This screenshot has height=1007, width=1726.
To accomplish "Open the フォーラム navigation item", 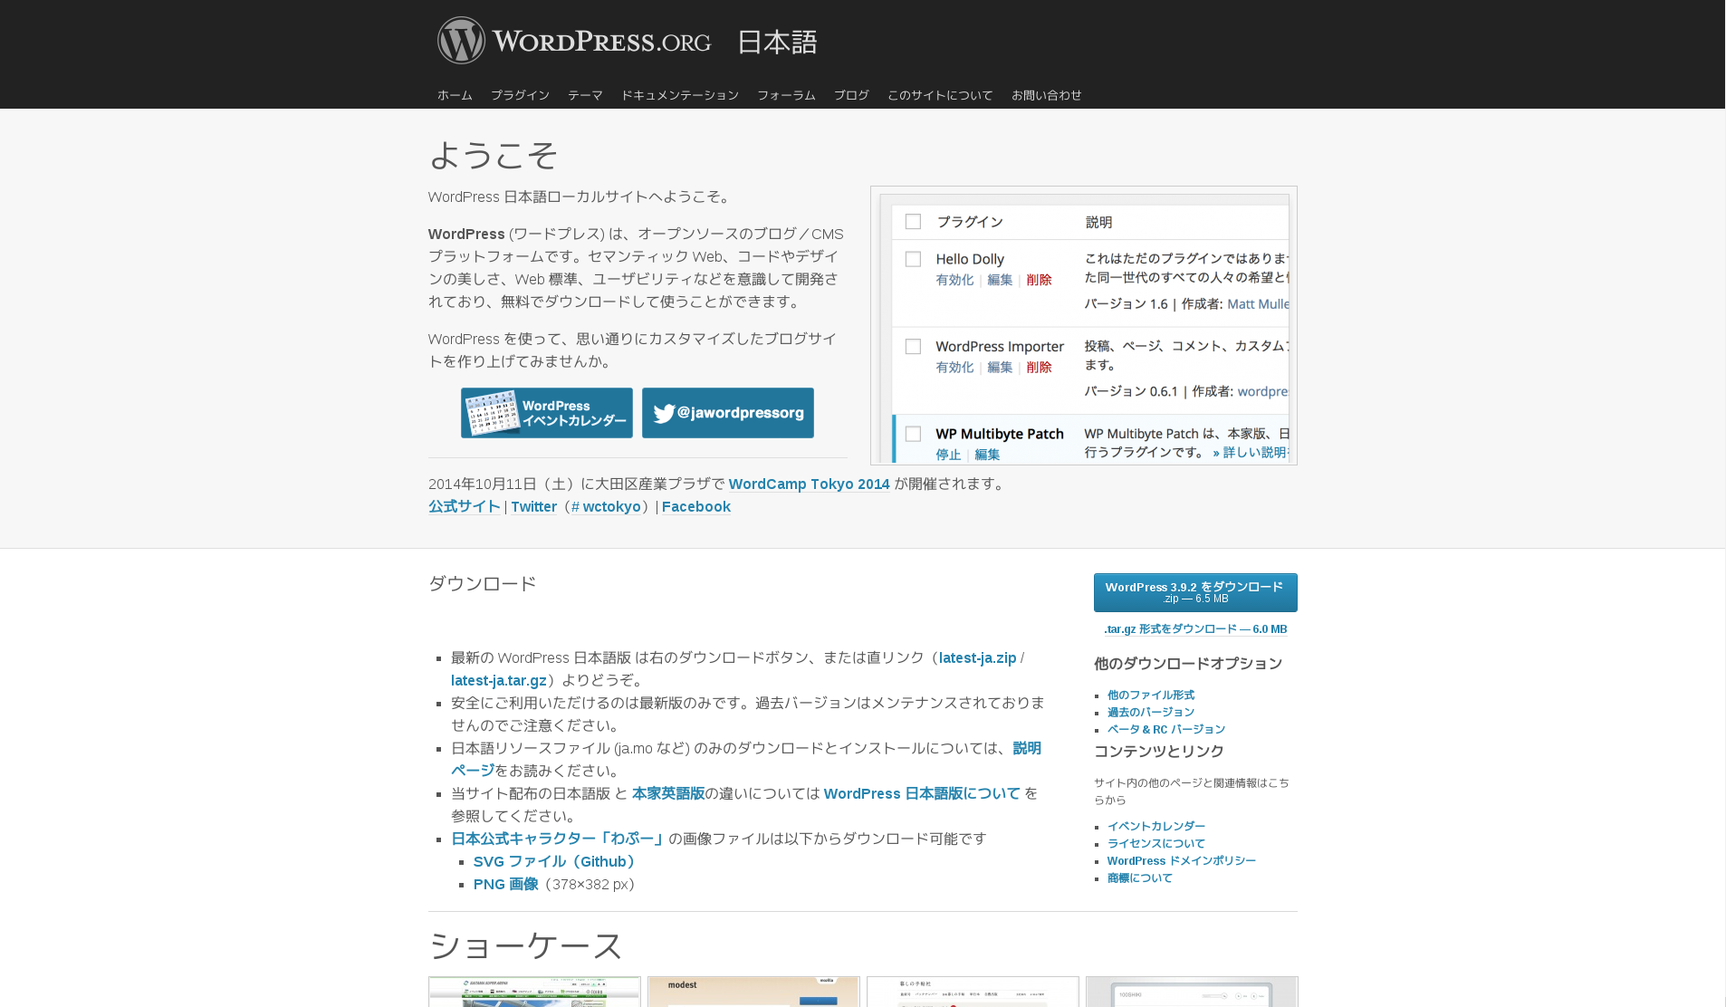I will 786,95.
